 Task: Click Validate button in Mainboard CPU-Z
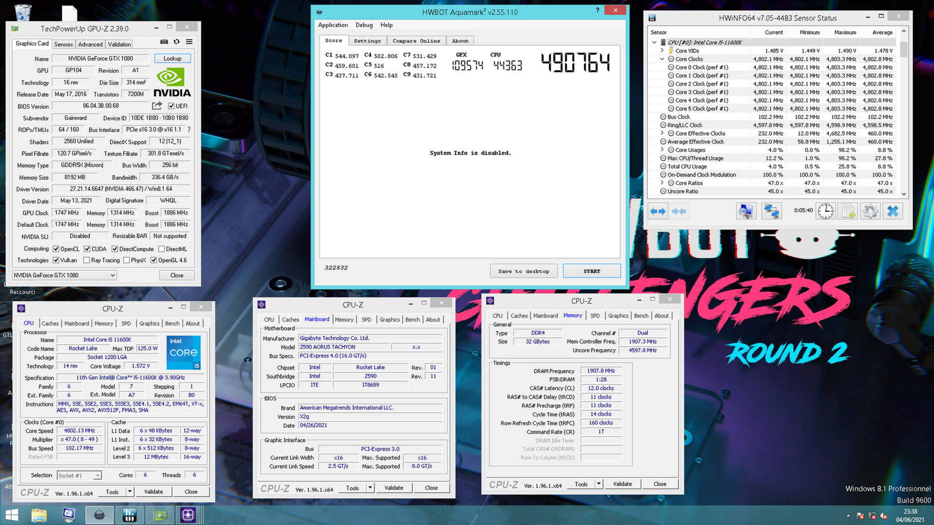pyautogui.click(x=394, y=488)
